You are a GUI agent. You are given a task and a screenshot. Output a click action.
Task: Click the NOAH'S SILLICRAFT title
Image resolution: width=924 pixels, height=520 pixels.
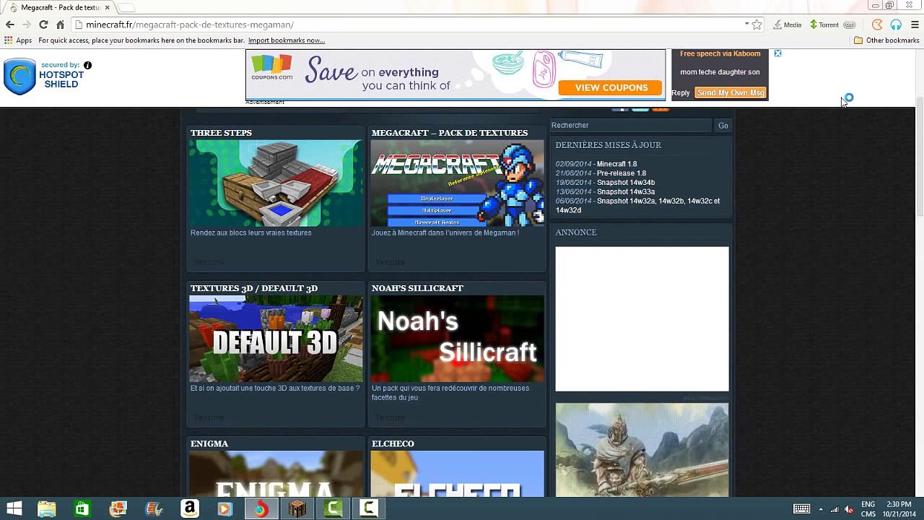[417, 288]
